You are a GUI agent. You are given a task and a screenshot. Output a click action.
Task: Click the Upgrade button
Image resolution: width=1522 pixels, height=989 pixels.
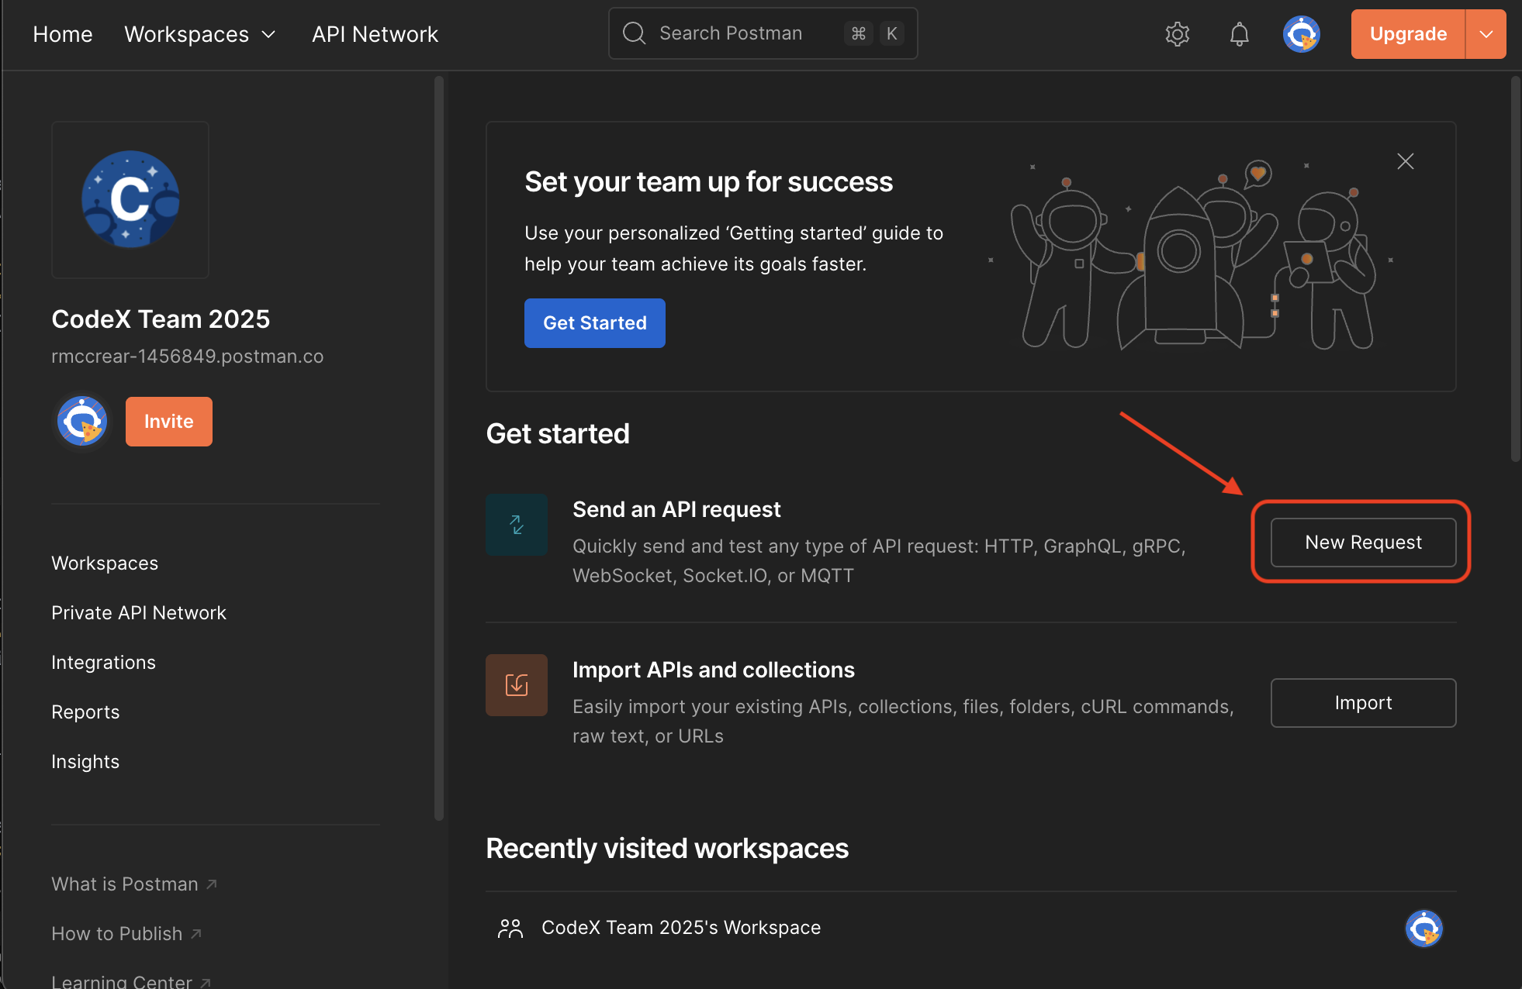point(1408,34)
